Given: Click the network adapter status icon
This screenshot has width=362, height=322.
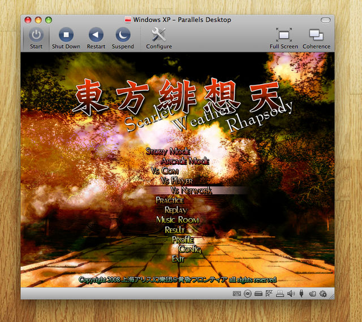Looking at the screenshot, I should [x=269, y=294].
